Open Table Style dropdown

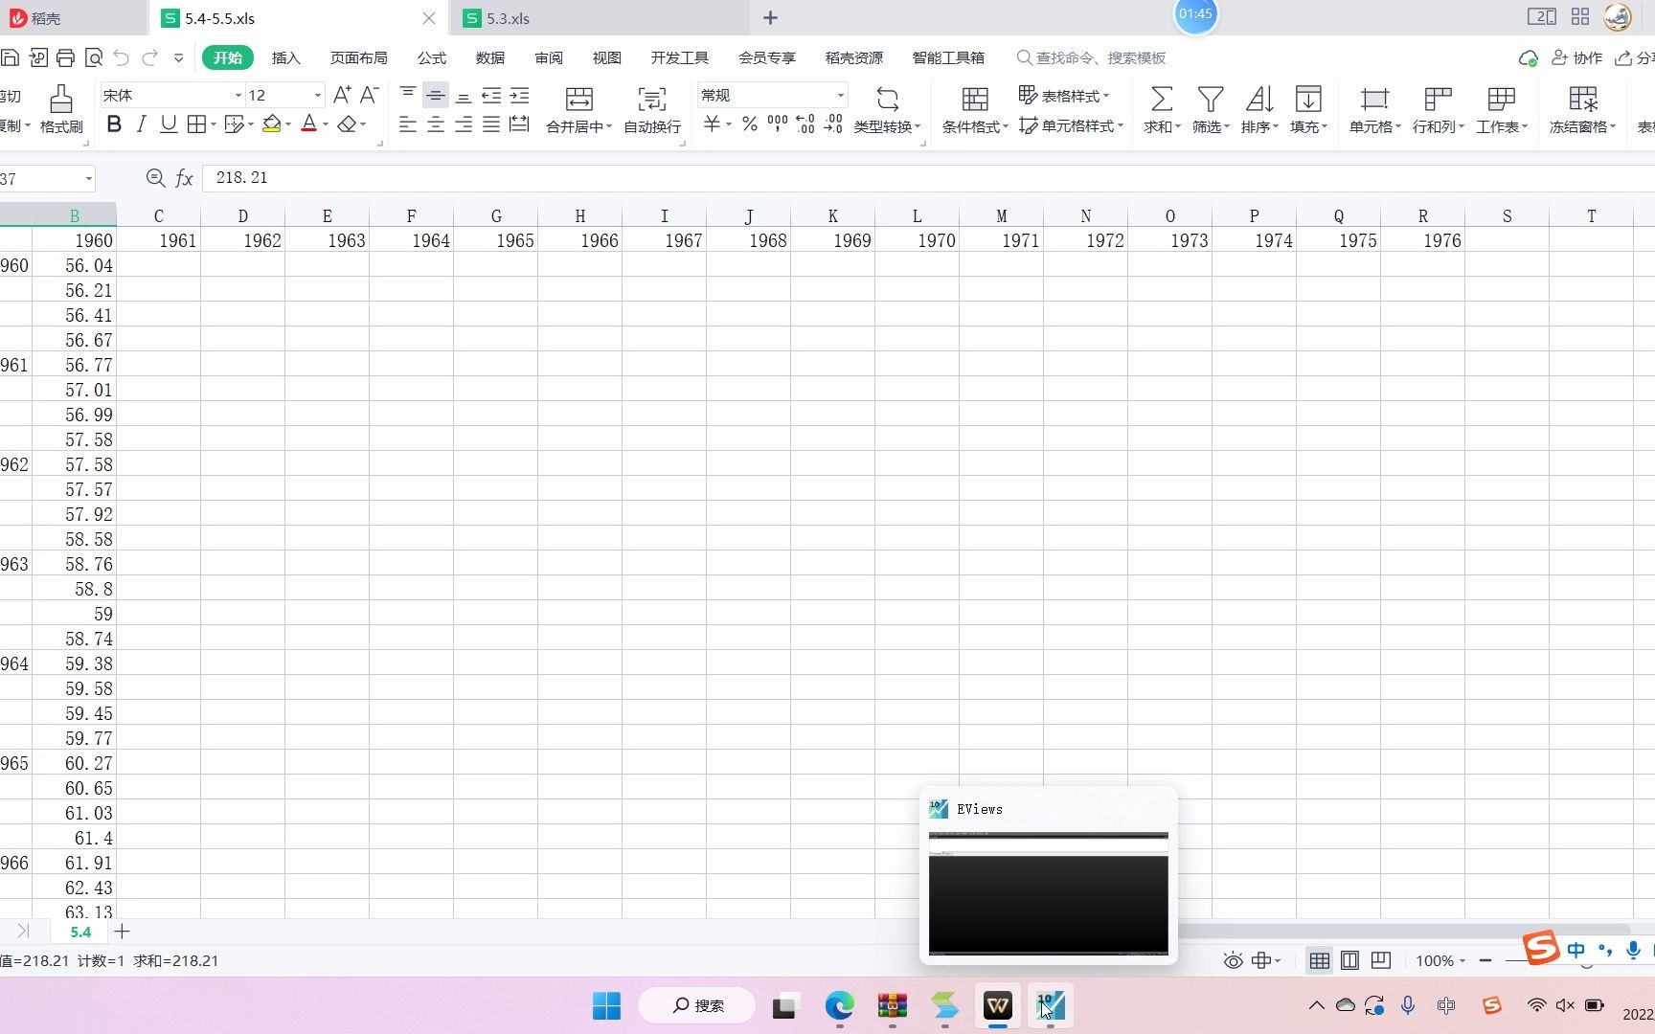pyautogui.click(x=1064, y=96)
